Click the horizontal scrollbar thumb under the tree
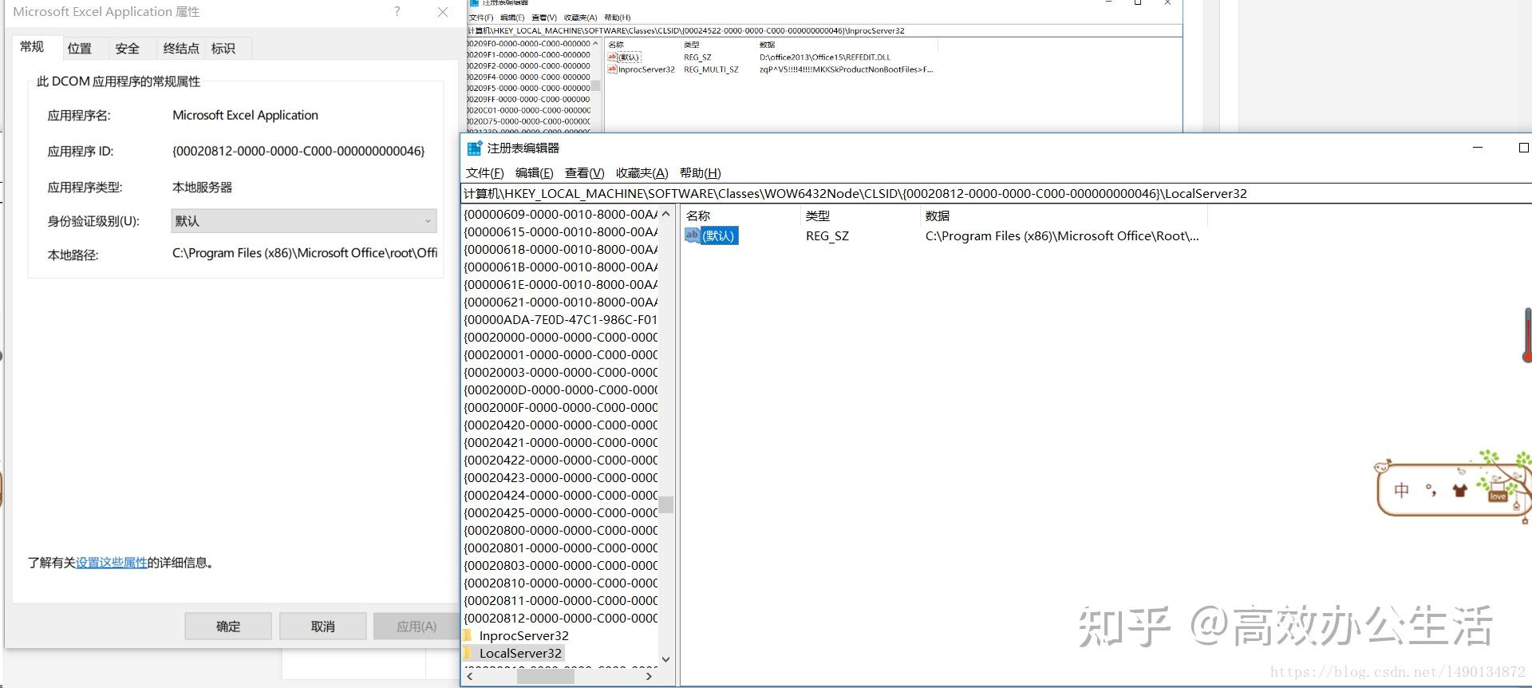The image size is (1532, 688). (x=546, y=676)
